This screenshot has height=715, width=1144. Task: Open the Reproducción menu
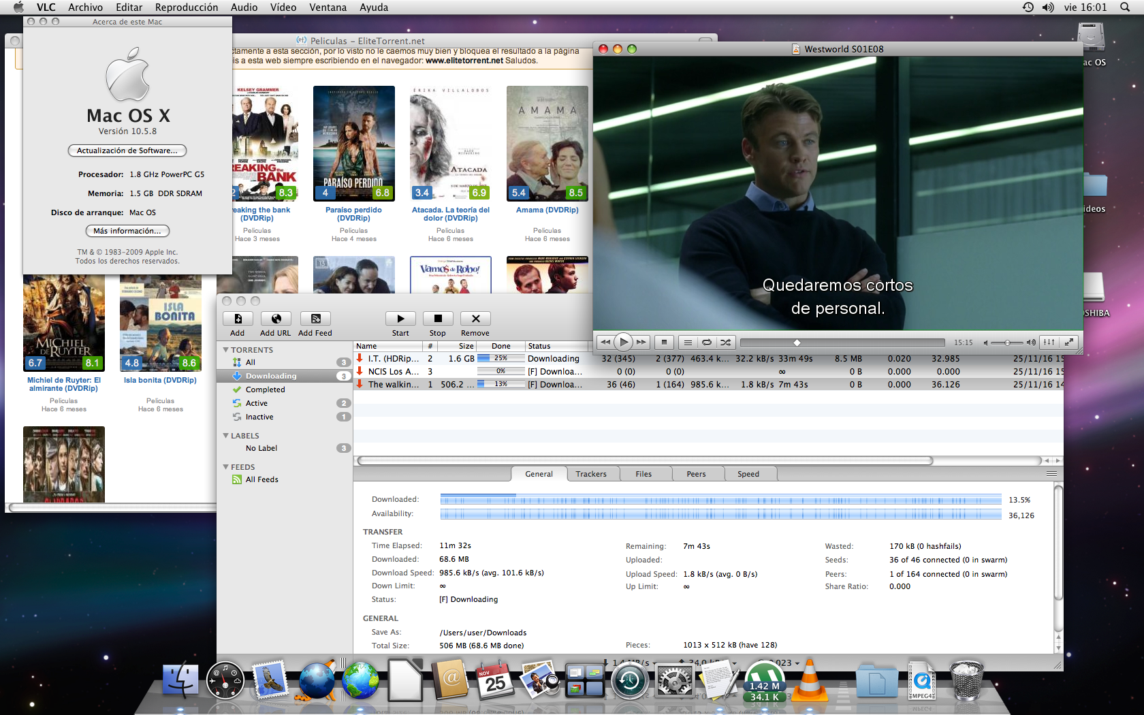187,7
